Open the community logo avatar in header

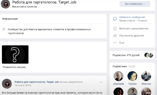pyautogui.click(x=5, y=4)
